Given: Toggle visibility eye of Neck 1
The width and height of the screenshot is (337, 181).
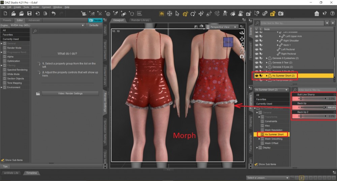Looking at the screenshot, I should point(256,45).
